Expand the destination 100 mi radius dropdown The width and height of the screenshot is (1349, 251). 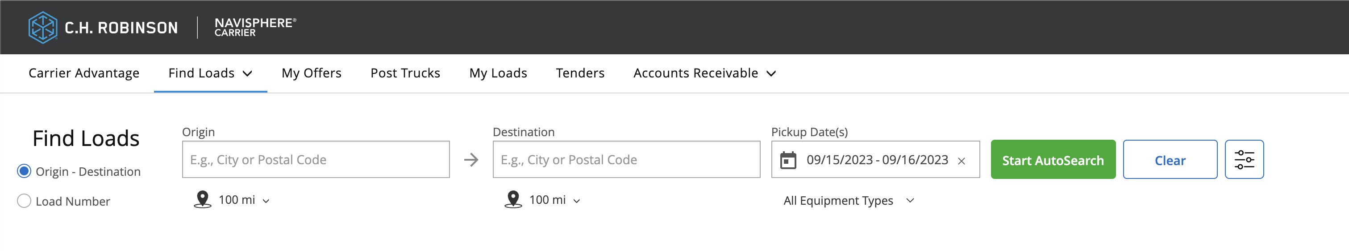point(554,200)
